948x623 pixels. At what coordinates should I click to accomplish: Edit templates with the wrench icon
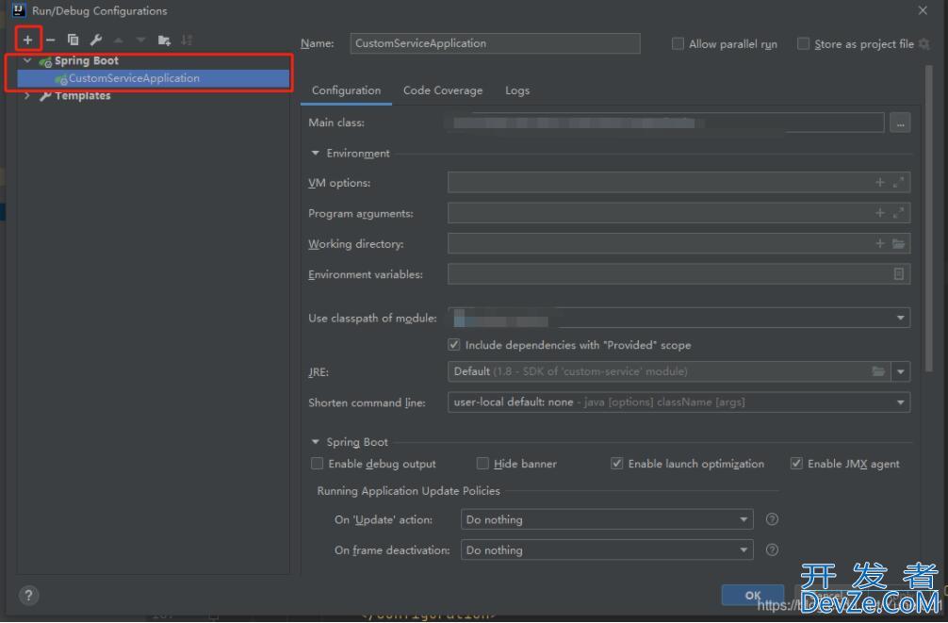point(95,40)
